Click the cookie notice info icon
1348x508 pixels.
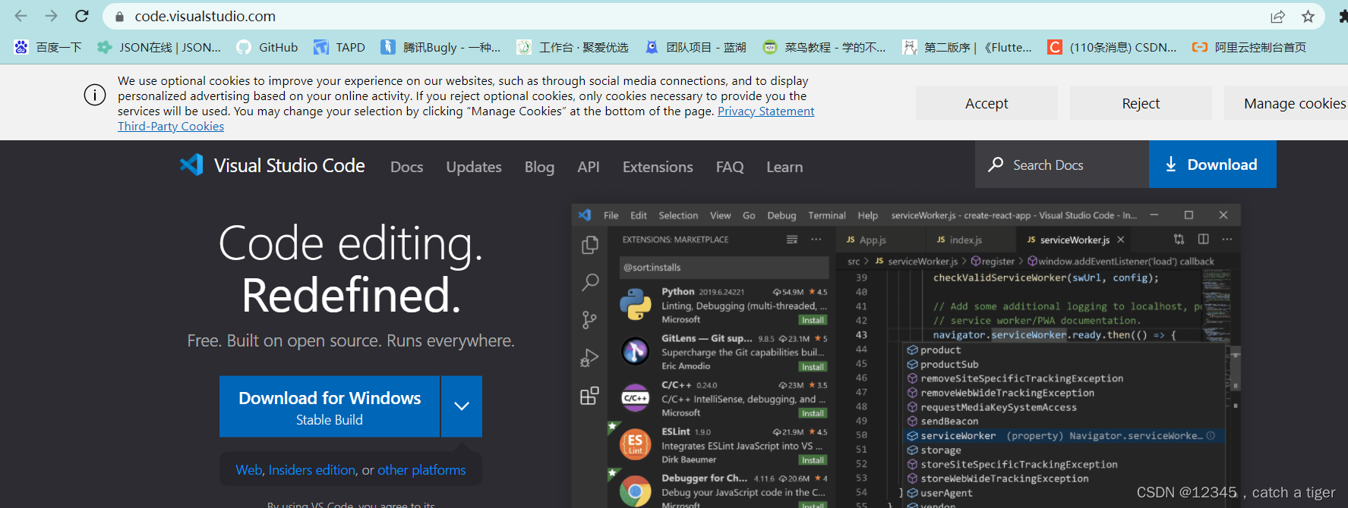click(95, 95)
